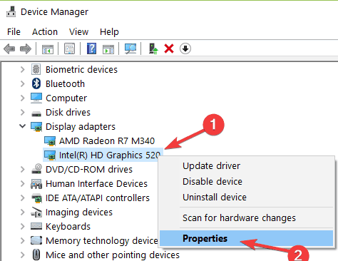Expand Mice and other pointing devices node
The width and height of the screenshot is (338, 261).
click(x=23, y=255)
